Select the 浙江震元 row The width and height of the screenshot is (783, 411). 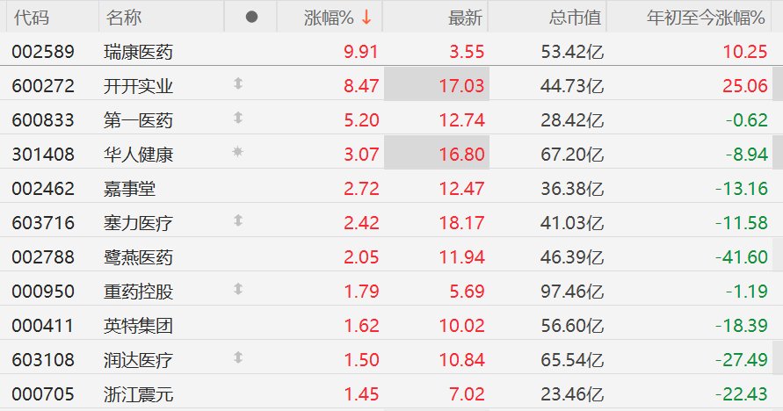click(x=392, y=394)
